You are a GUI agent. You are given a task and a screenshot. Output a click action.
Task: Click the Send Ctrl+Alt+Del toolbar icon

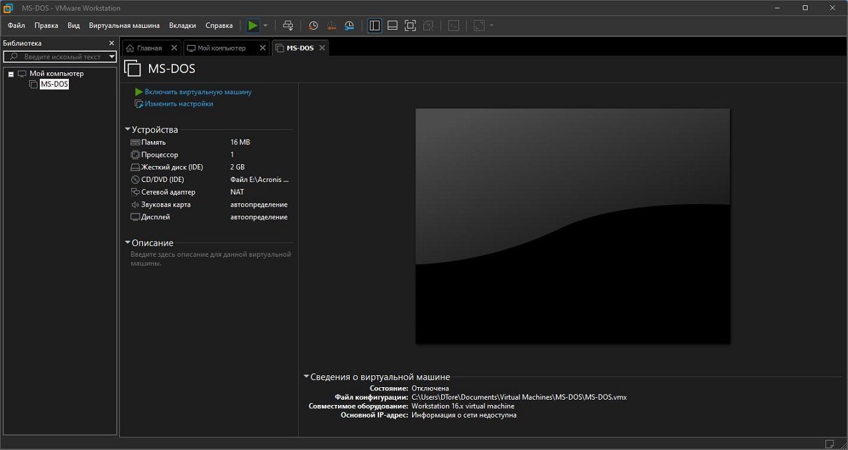pyautogui.click(x=288, y=26)
